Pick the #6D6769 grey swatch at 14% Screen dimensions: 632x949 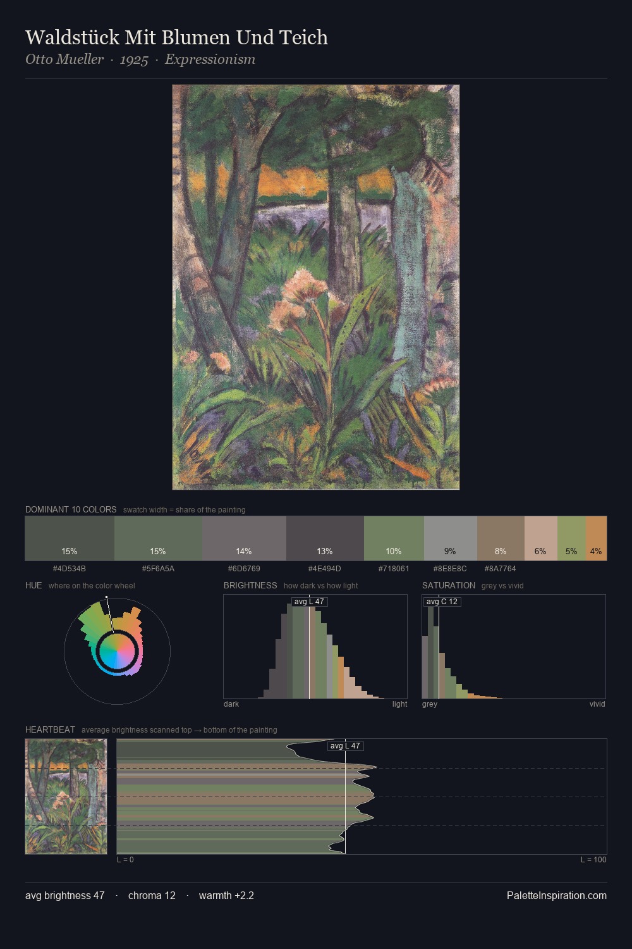click(x=244, y=538)
